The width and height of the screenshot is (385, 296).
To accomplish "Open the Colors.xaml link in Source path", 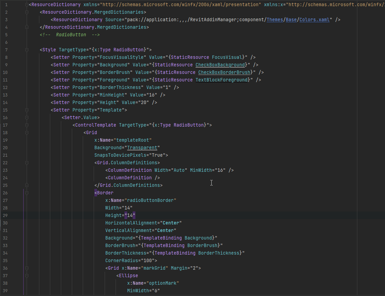I will [314, 20].
